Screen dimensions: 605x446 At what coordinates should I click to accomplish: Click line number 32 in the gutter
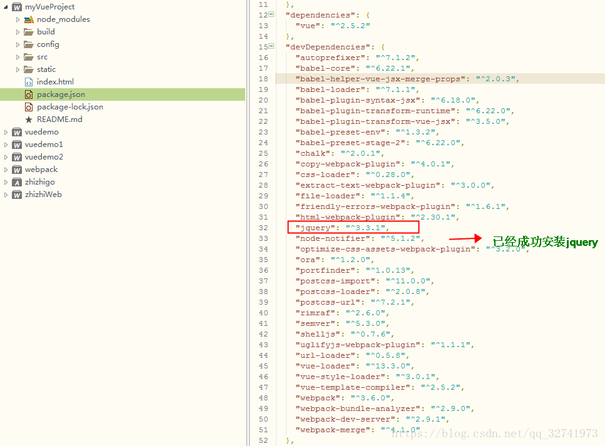263,228
